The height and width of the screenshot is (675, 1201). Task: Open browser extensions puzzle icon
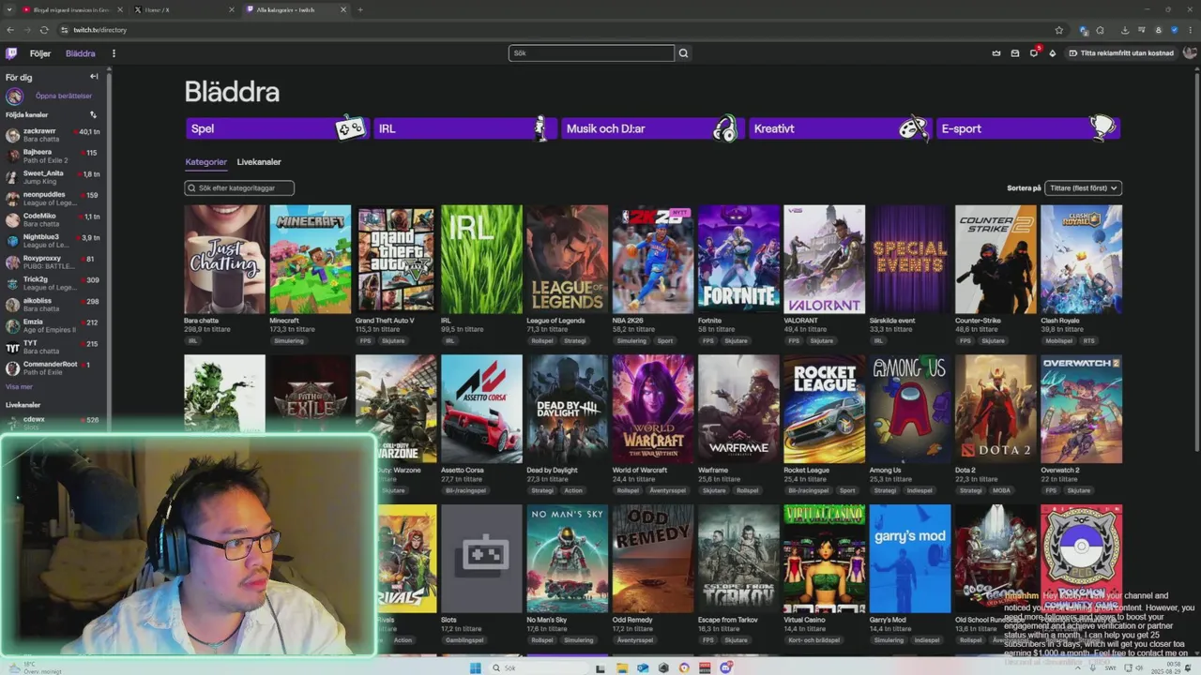click(x=1101, y=30)
